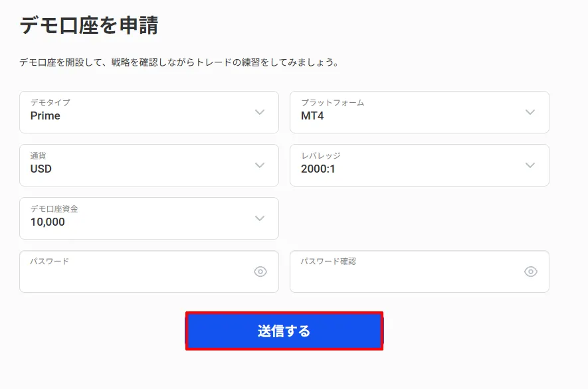Toggle visibility in パスワード確認 field

point(531,272)
